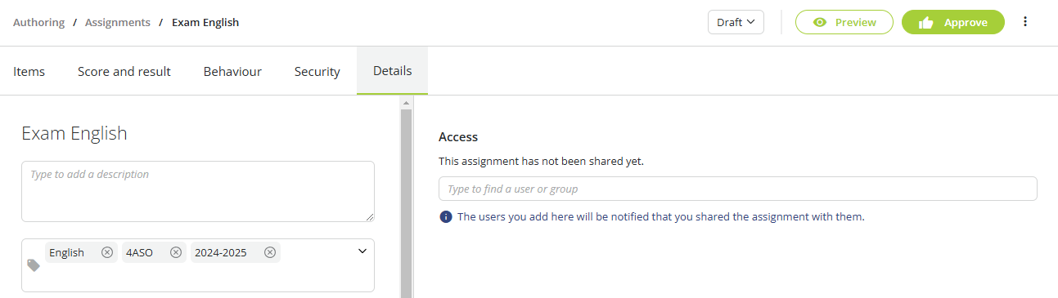The height and width of the screenshot is (298, 1058).
Task: Open the Score and result tab
Action: tap(124, 71)
